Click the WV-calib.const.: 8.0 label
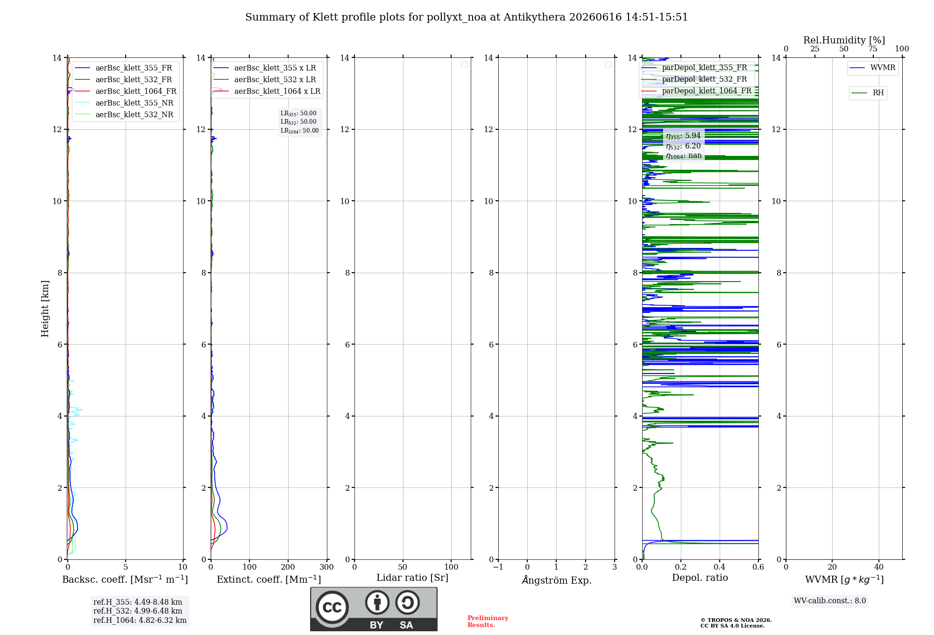Viewport: 934px width, 635px height. 830,601
